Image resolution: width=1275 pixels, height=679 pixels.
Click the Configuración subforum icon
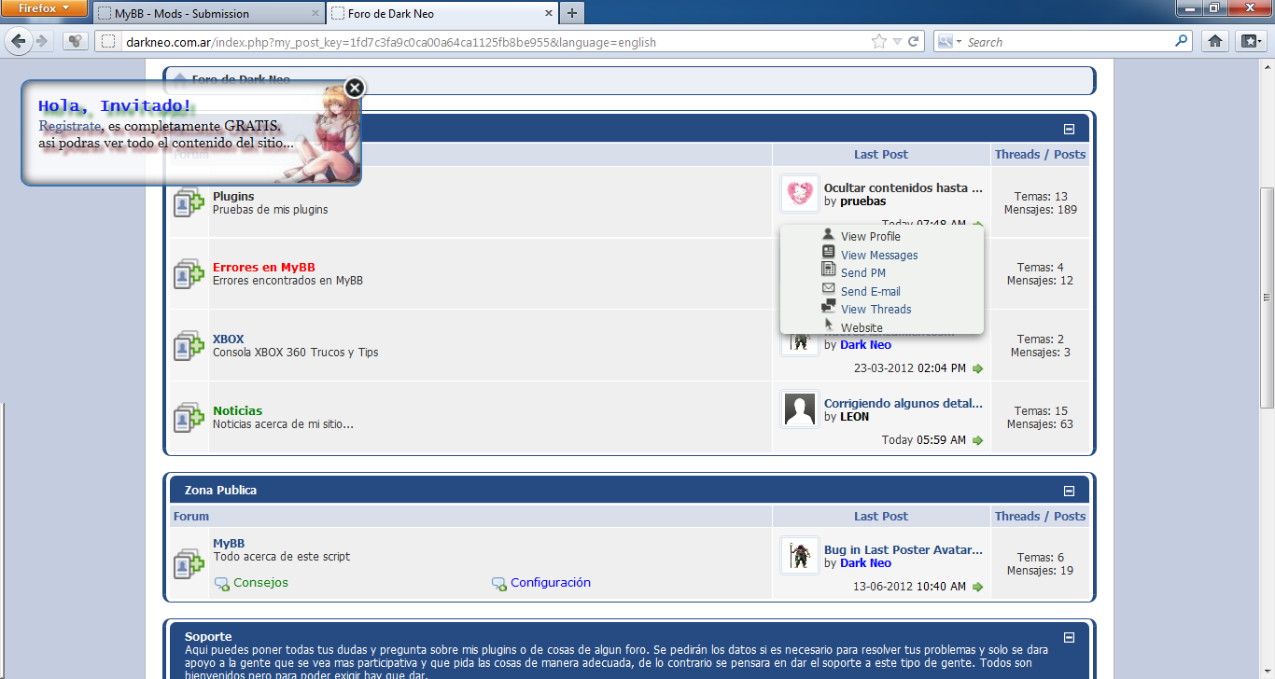click(x=499, y=584)
